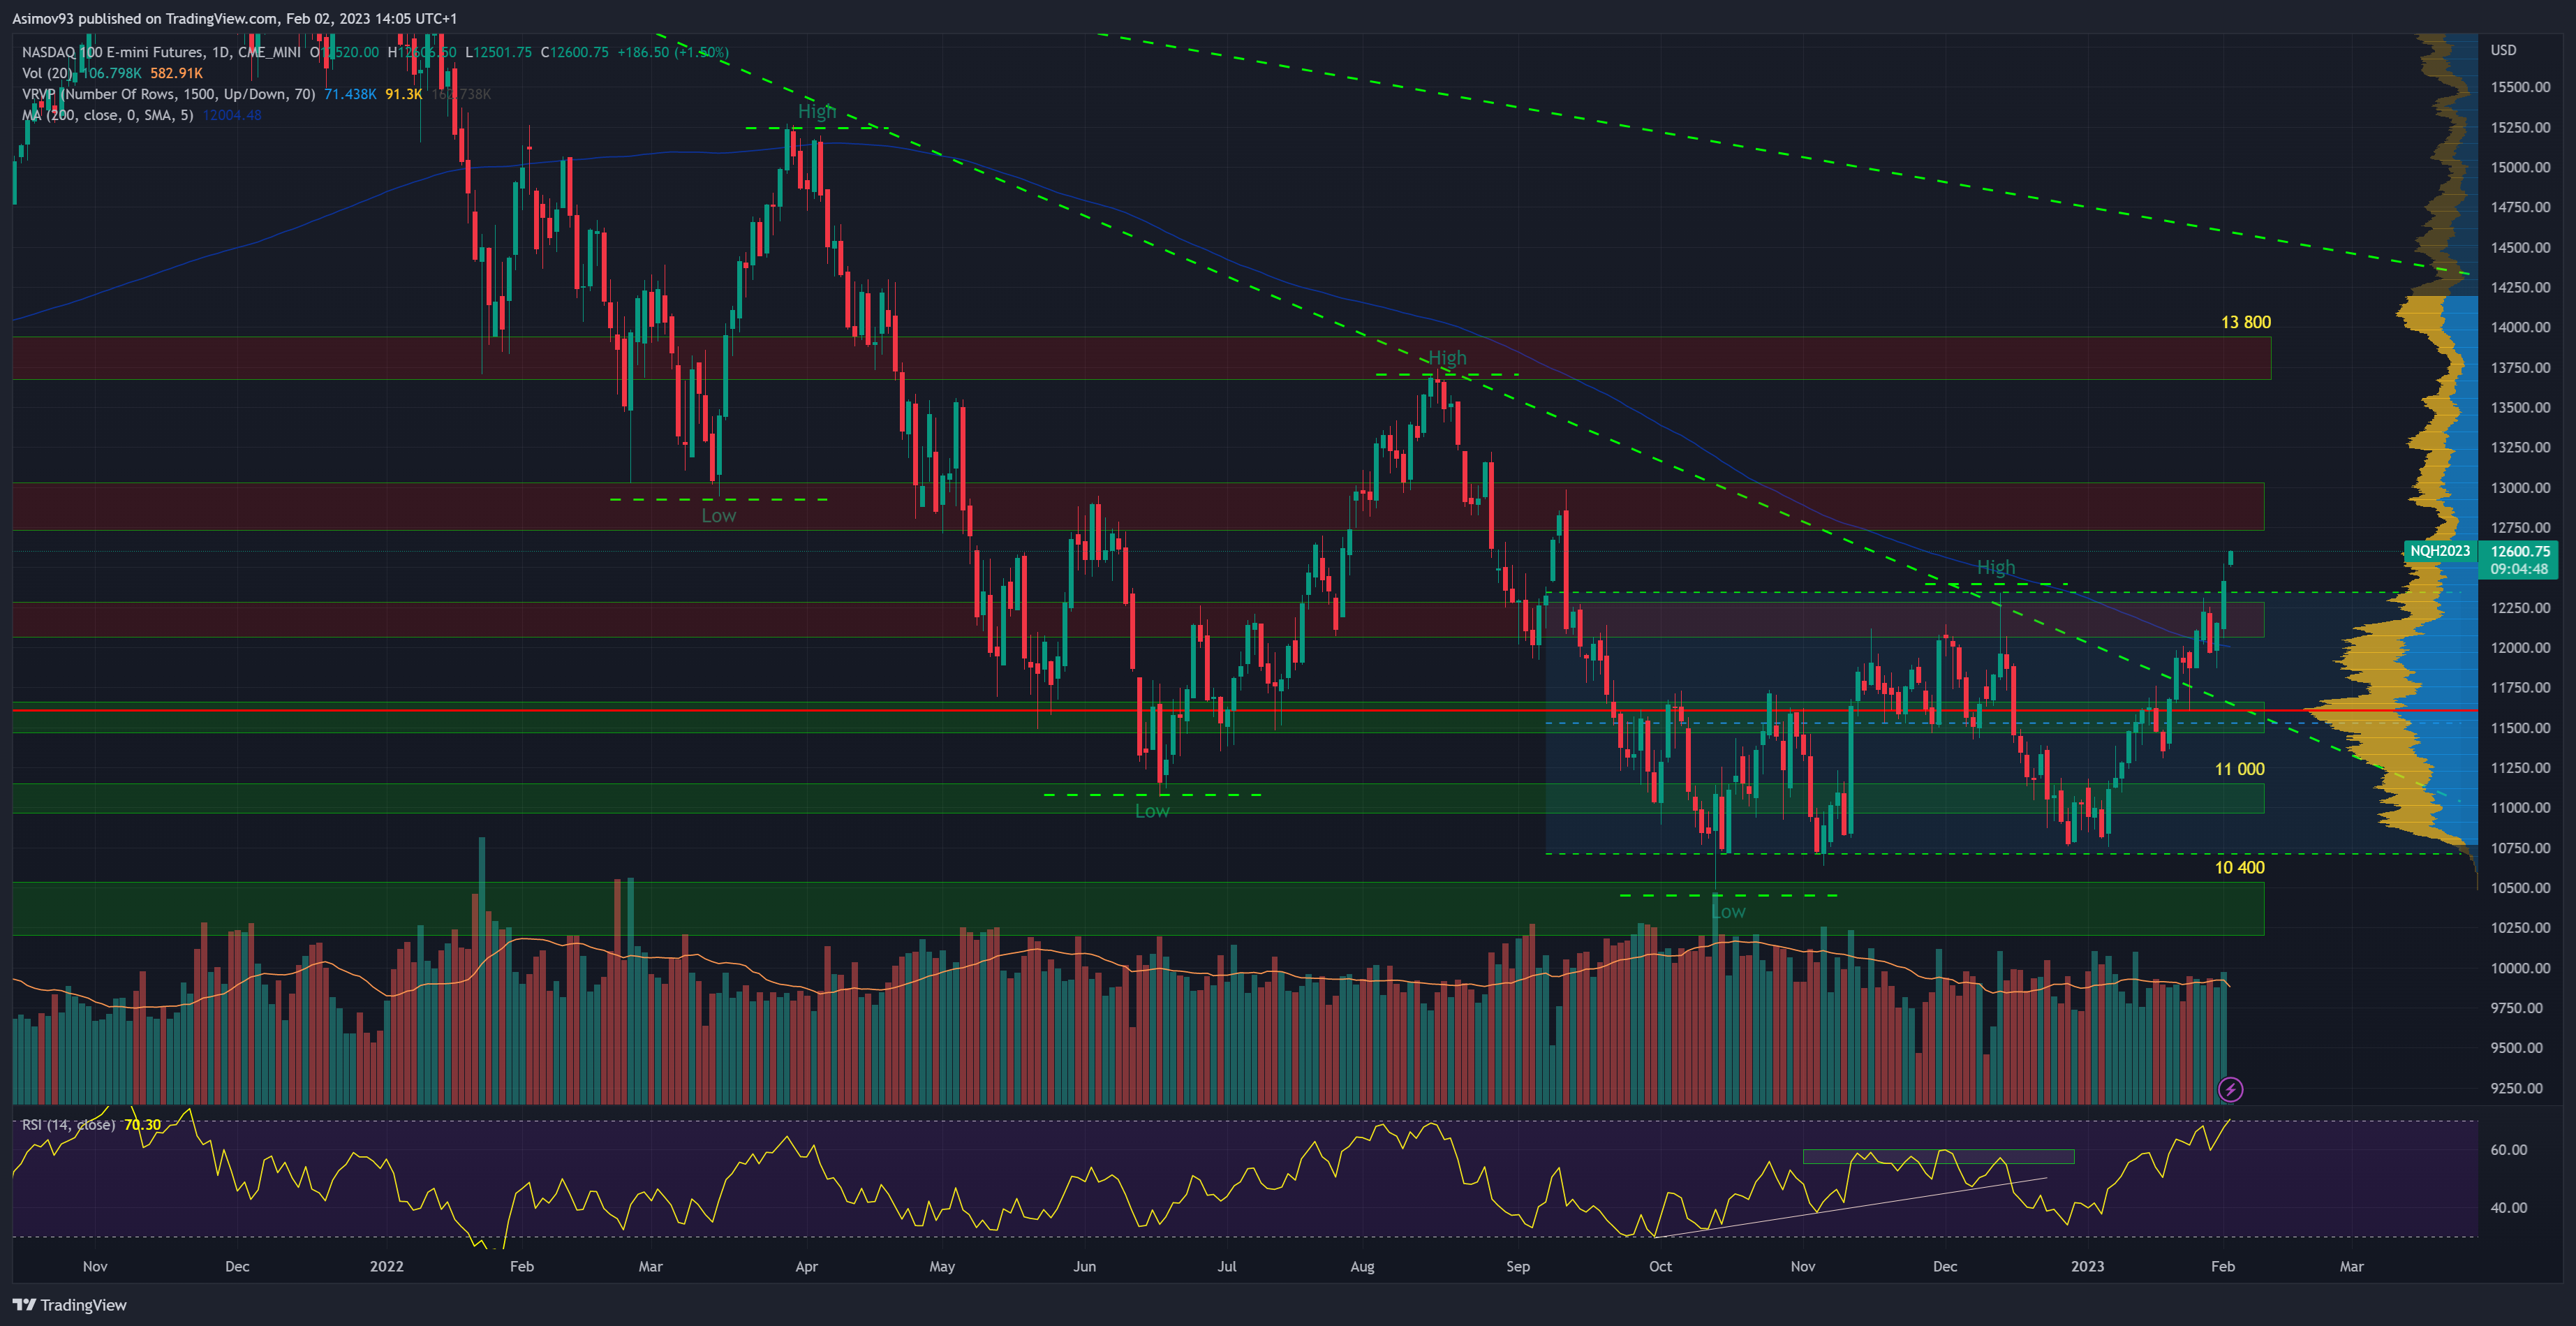Click the purple lightning bolt icon
Viewport: 2576px width, 1326px height.
point(2230,1089)
